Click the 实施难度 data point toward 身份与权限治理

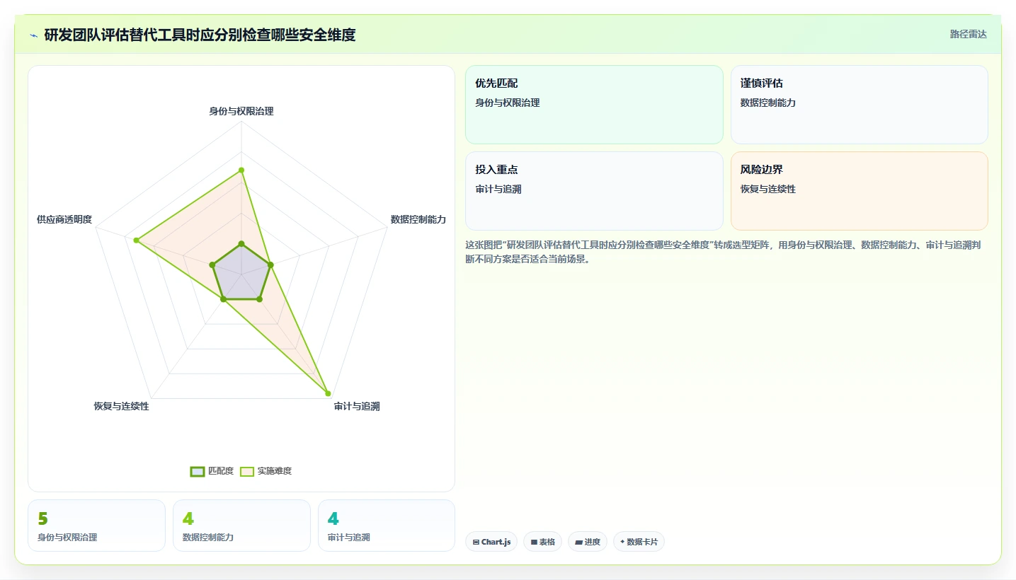pyautogui.click(x=241, y=170)
